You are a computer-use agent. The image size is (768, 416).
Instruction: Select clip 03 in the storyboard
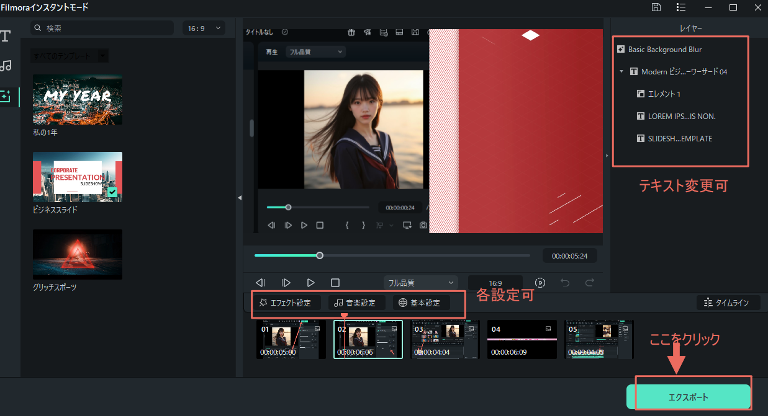(445, 340)
